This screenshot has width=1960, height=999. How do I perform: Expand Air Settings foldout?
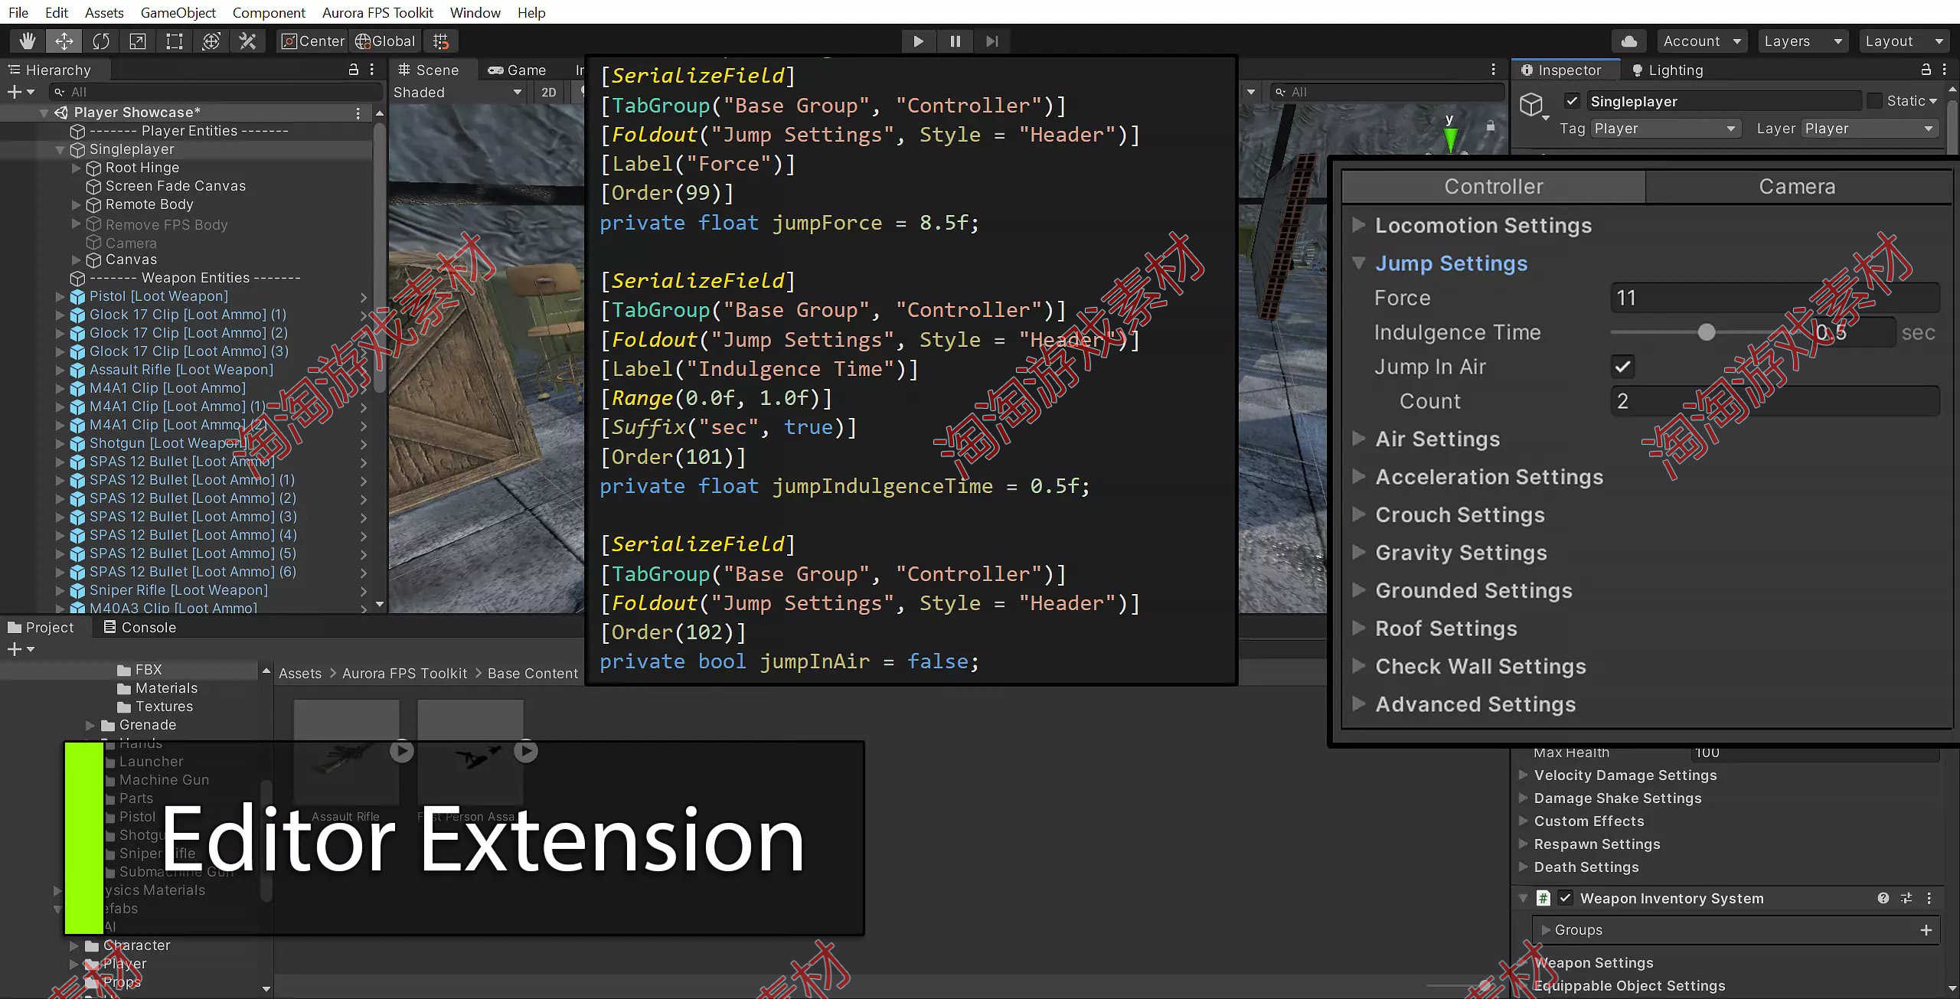tap(1359, 439)
